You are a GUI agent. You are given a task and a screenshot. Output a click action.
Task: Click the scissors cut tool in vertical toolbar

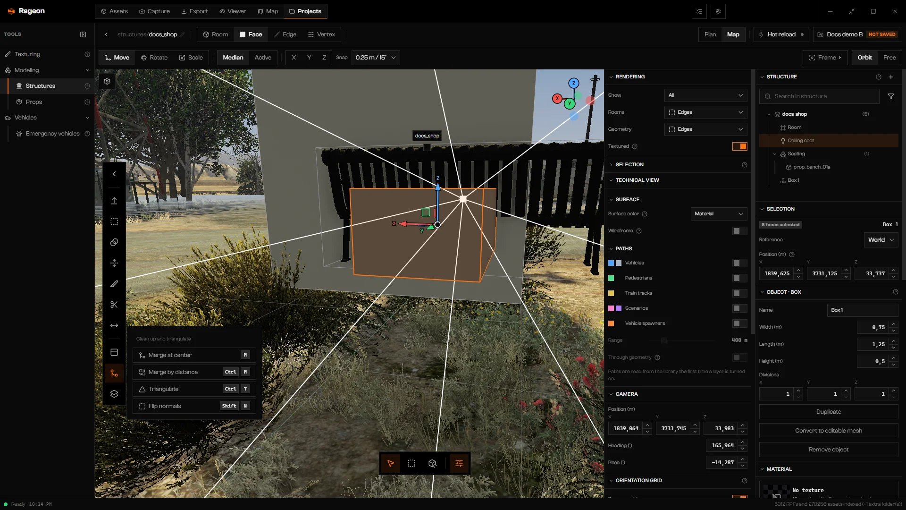click(x=114, y=305)
